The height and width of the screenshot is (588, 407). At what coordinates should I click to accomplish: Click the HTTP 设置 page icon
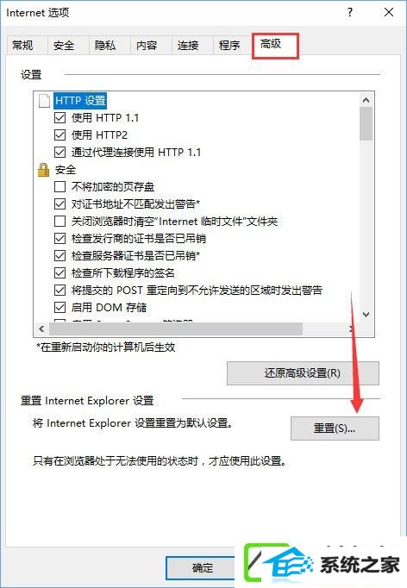click(44, 101)
